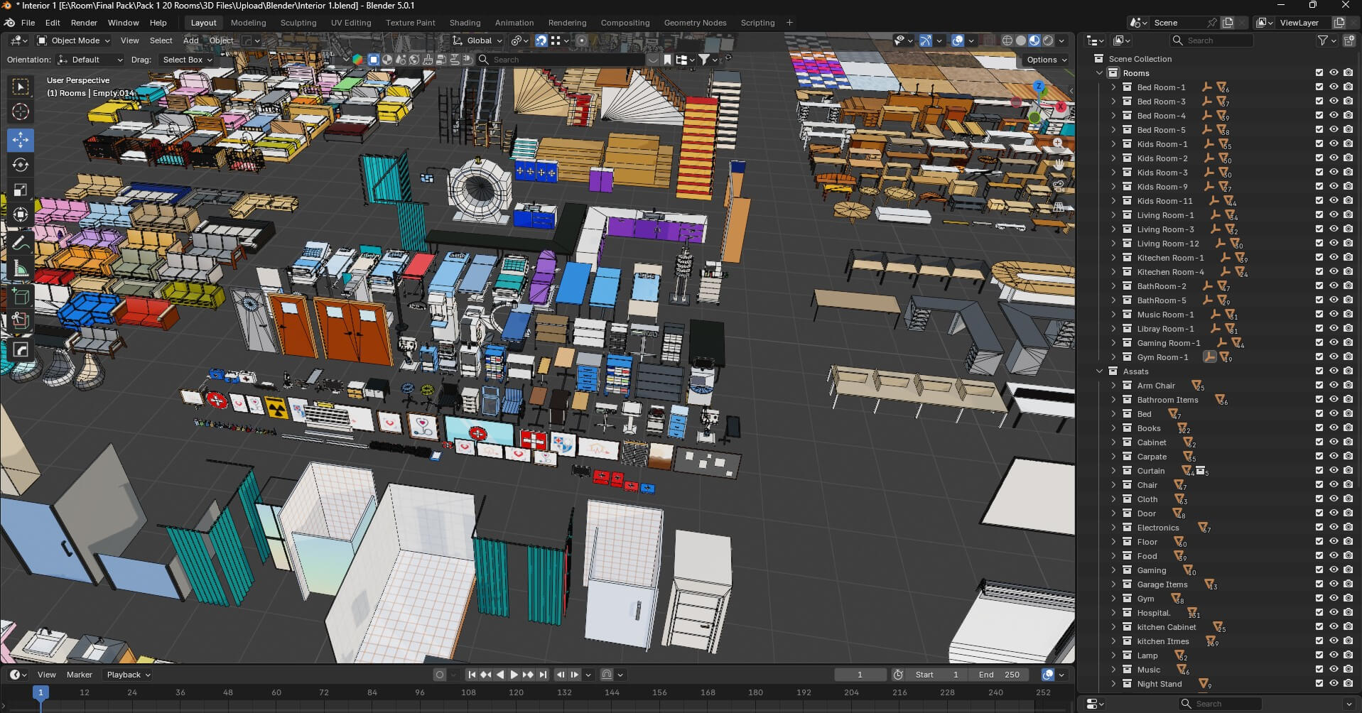Select the Annotate tool

[x=21, y=243]
